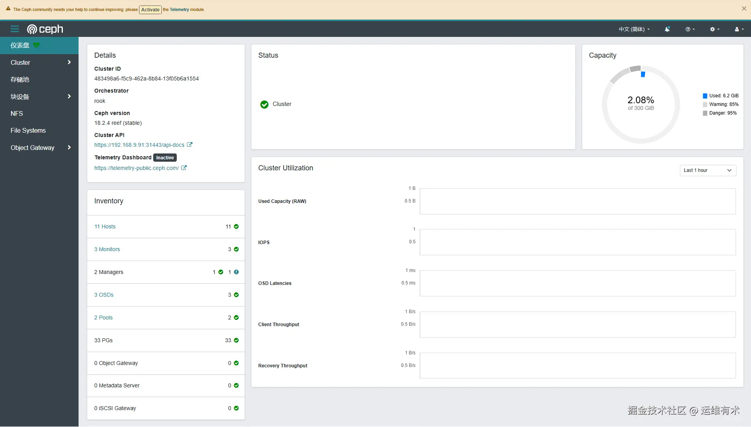Click the Ceph logo
The height and width of the screenshot is (427, 751).
45,29
